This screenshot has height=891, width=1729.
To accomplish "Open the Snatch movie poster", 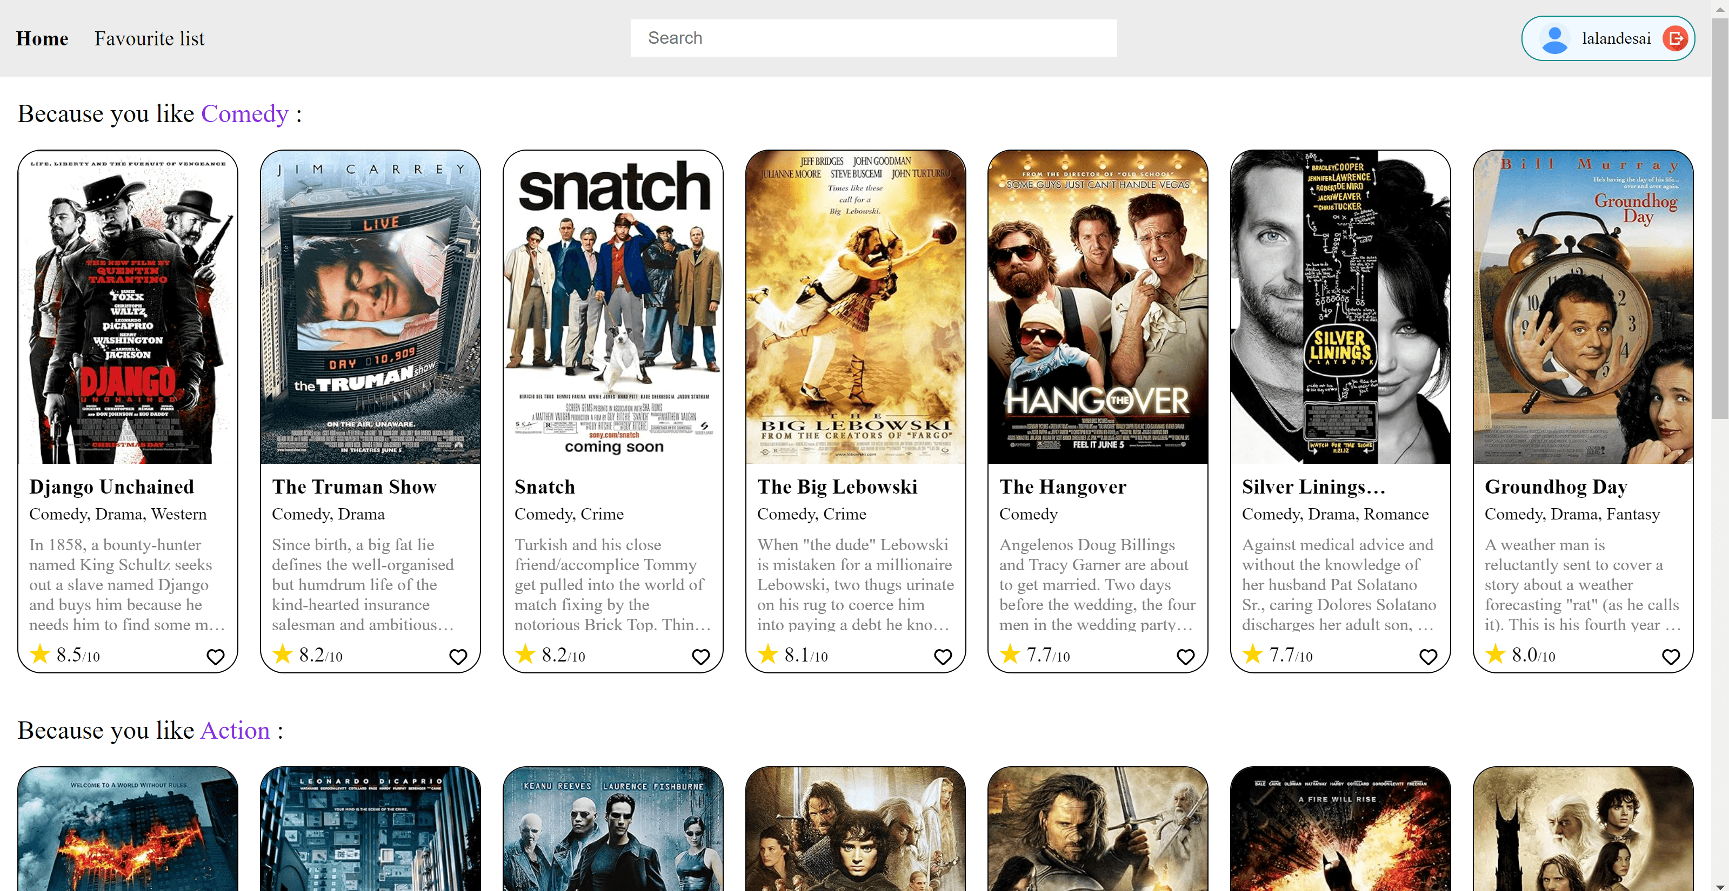I will click(x=613, y=307).
